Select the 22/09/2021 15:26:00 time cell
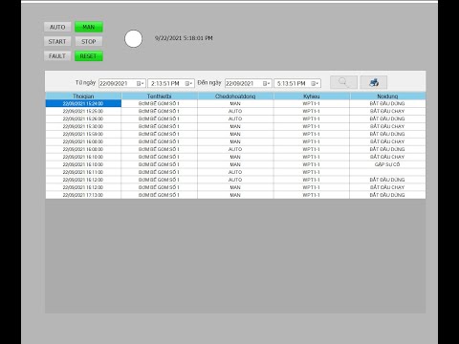This screenshot has height=344, width=459. coord(83,118)
